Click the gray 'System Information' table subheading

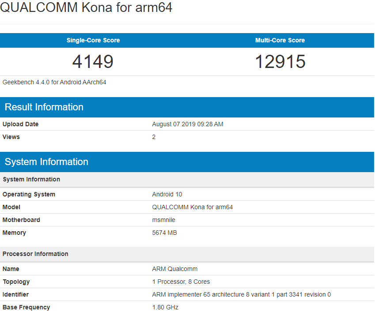(x=187, y=179)
